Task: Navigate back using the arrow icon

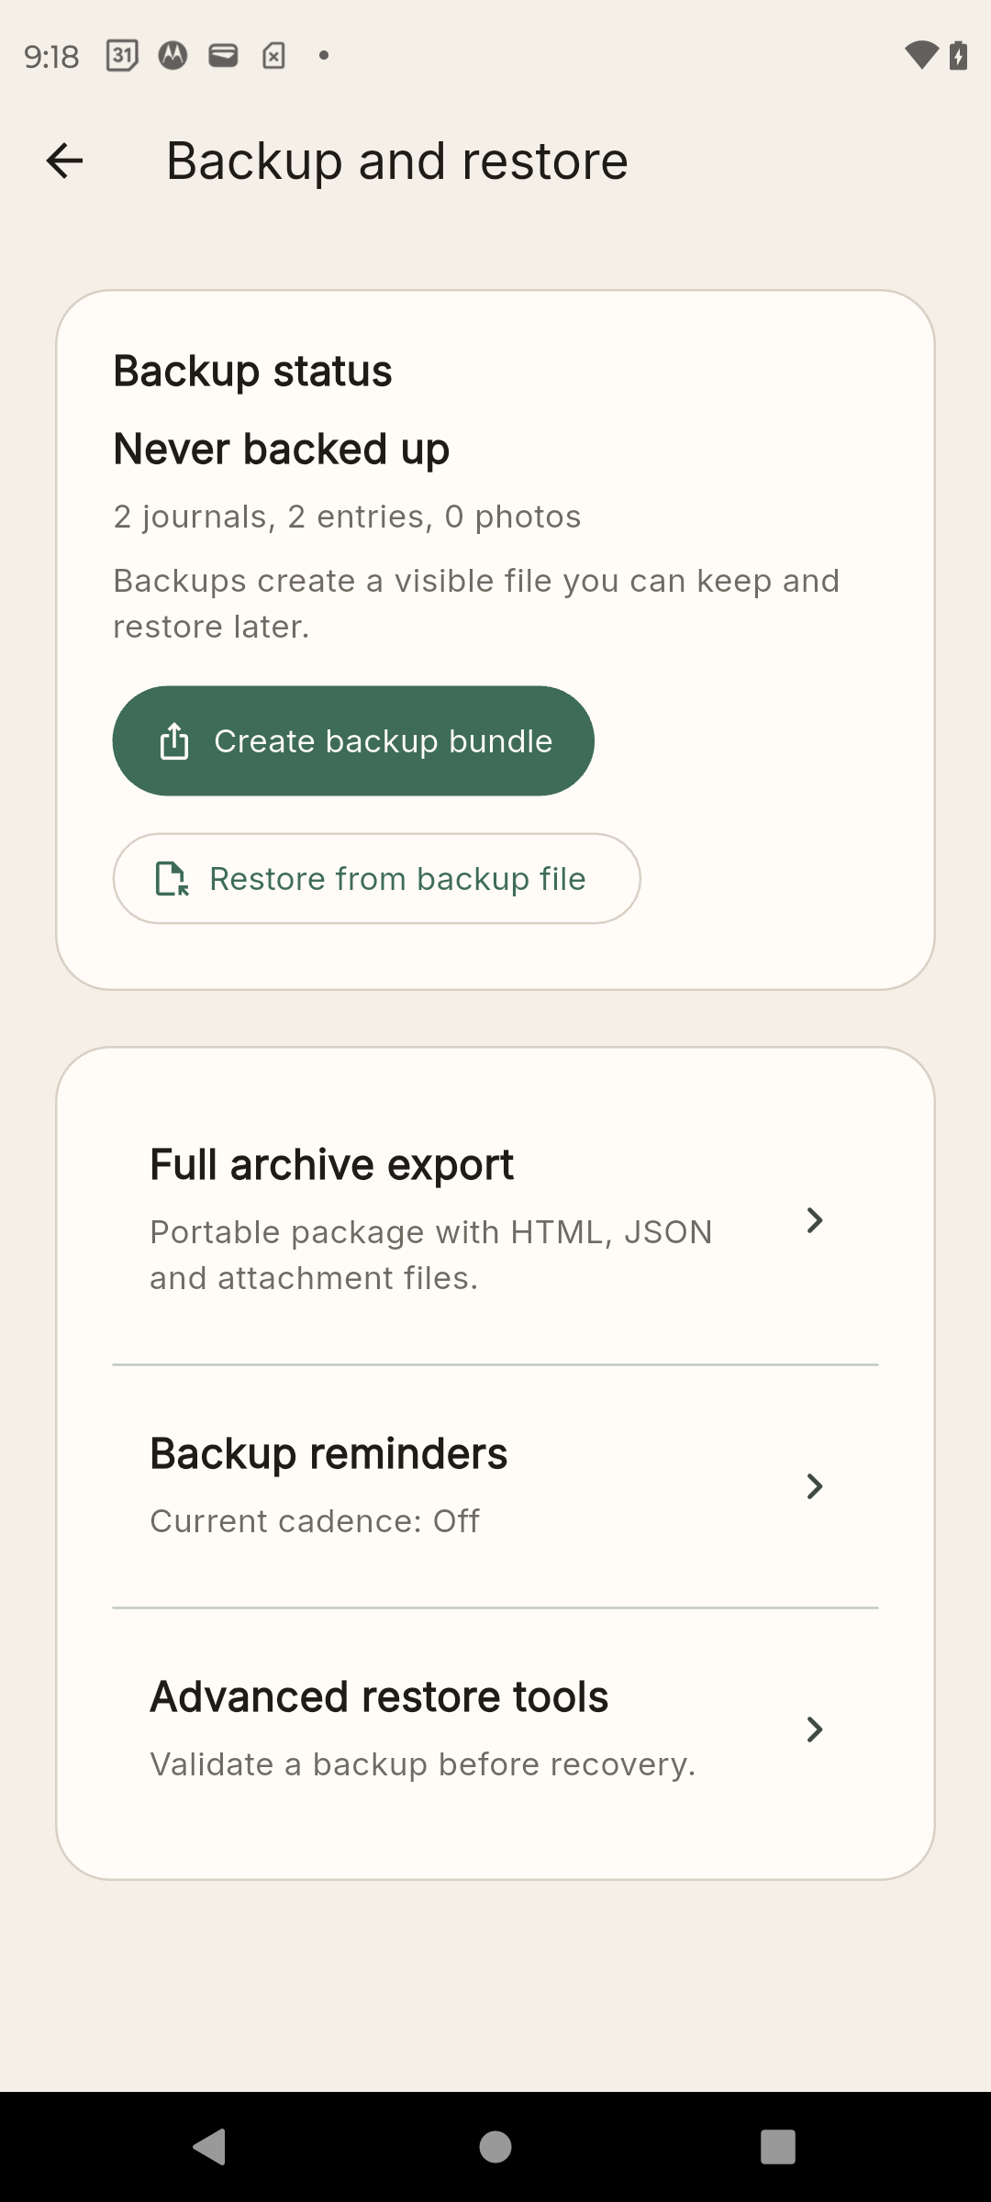Action: pyautogui.click(x=62, y=160)
